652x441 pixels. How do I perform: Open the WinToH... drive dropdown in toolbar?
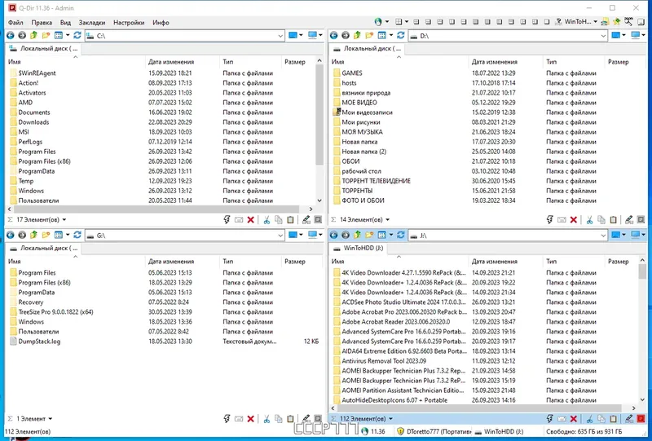point(595,22)
